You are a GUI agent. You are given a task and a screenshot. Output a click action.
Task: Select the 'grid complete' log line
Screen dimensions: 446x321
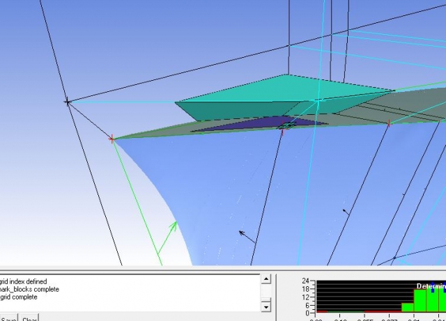pos(24,297)
